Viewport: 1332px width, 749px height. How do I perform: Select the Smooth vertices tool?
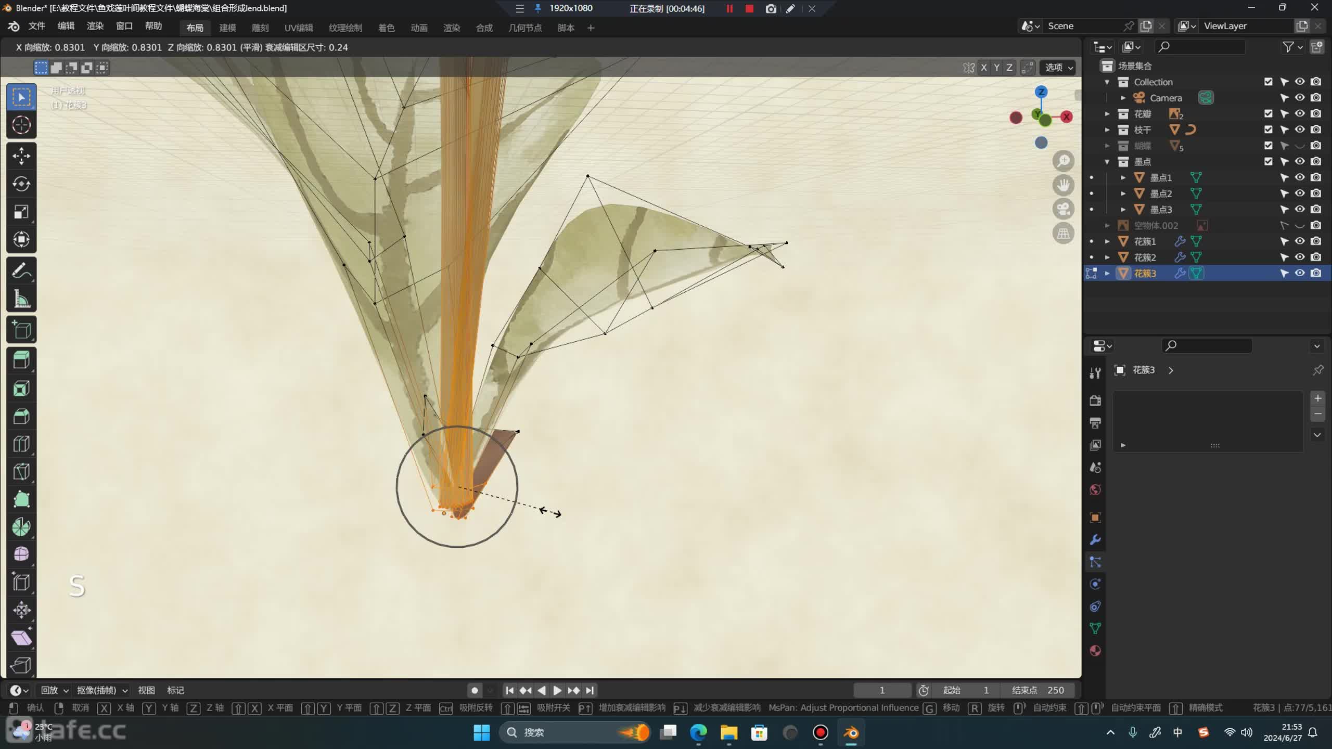(21, 554)
